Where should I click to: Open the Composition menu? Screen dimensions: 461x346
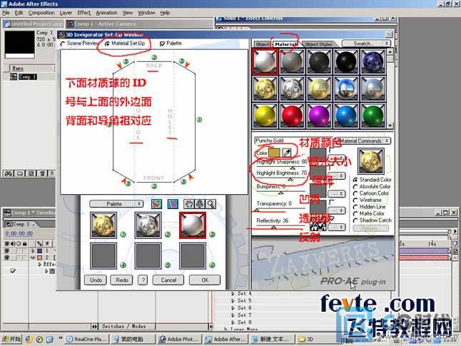[x=41, y=13]
